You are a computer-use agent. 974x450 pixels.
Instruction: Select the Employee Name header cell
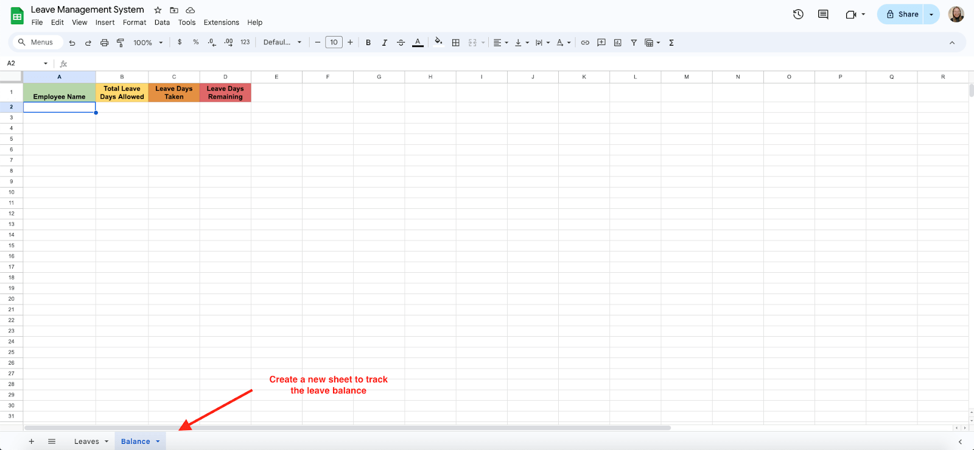tap(59, 93)
